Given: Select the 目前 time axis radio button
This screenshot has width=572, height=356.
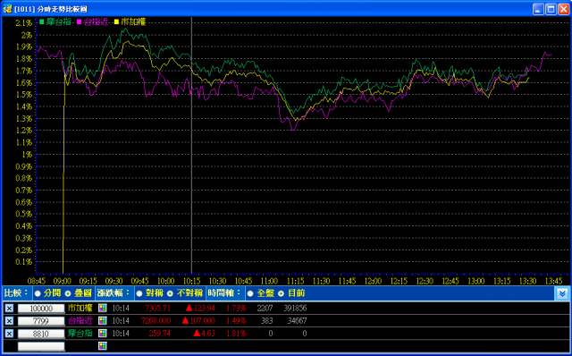Looking at the screenshot, I should [x=281, y=293].
